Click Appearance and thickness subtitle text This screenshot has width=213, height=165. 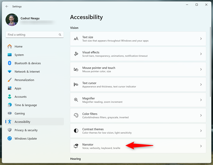[x=109, y=87]
